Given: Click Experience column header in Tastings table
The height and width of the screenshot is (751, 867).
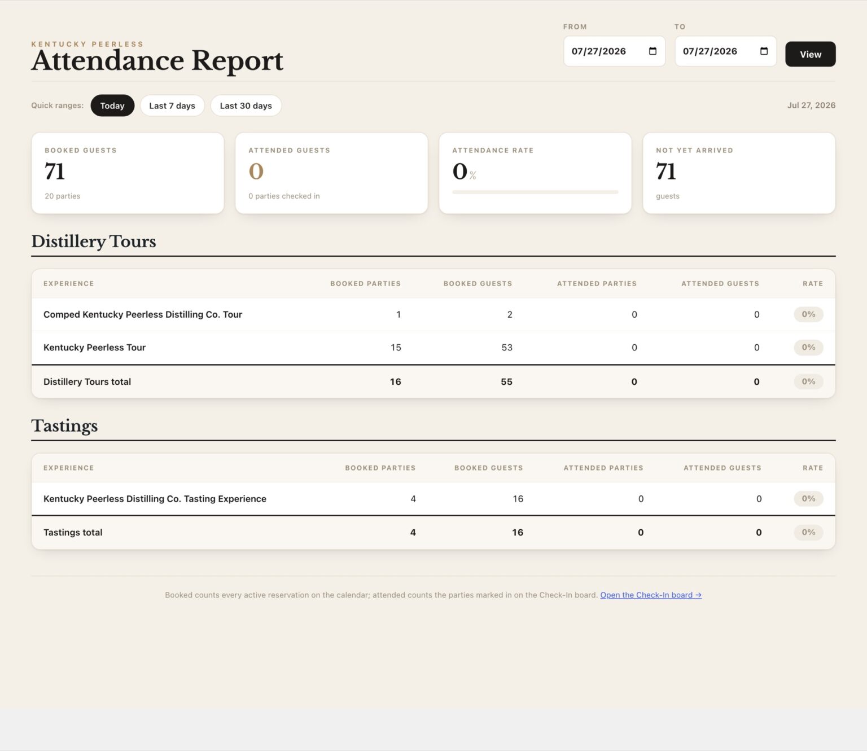Looking at the screenshot, I should [x=68, y=468].
